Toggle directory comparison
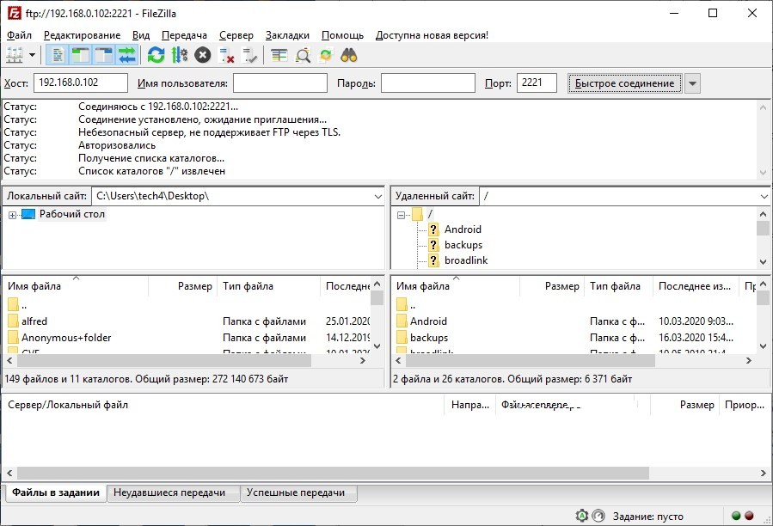Screen dimensions: 773x526 (x=303, y=55)
